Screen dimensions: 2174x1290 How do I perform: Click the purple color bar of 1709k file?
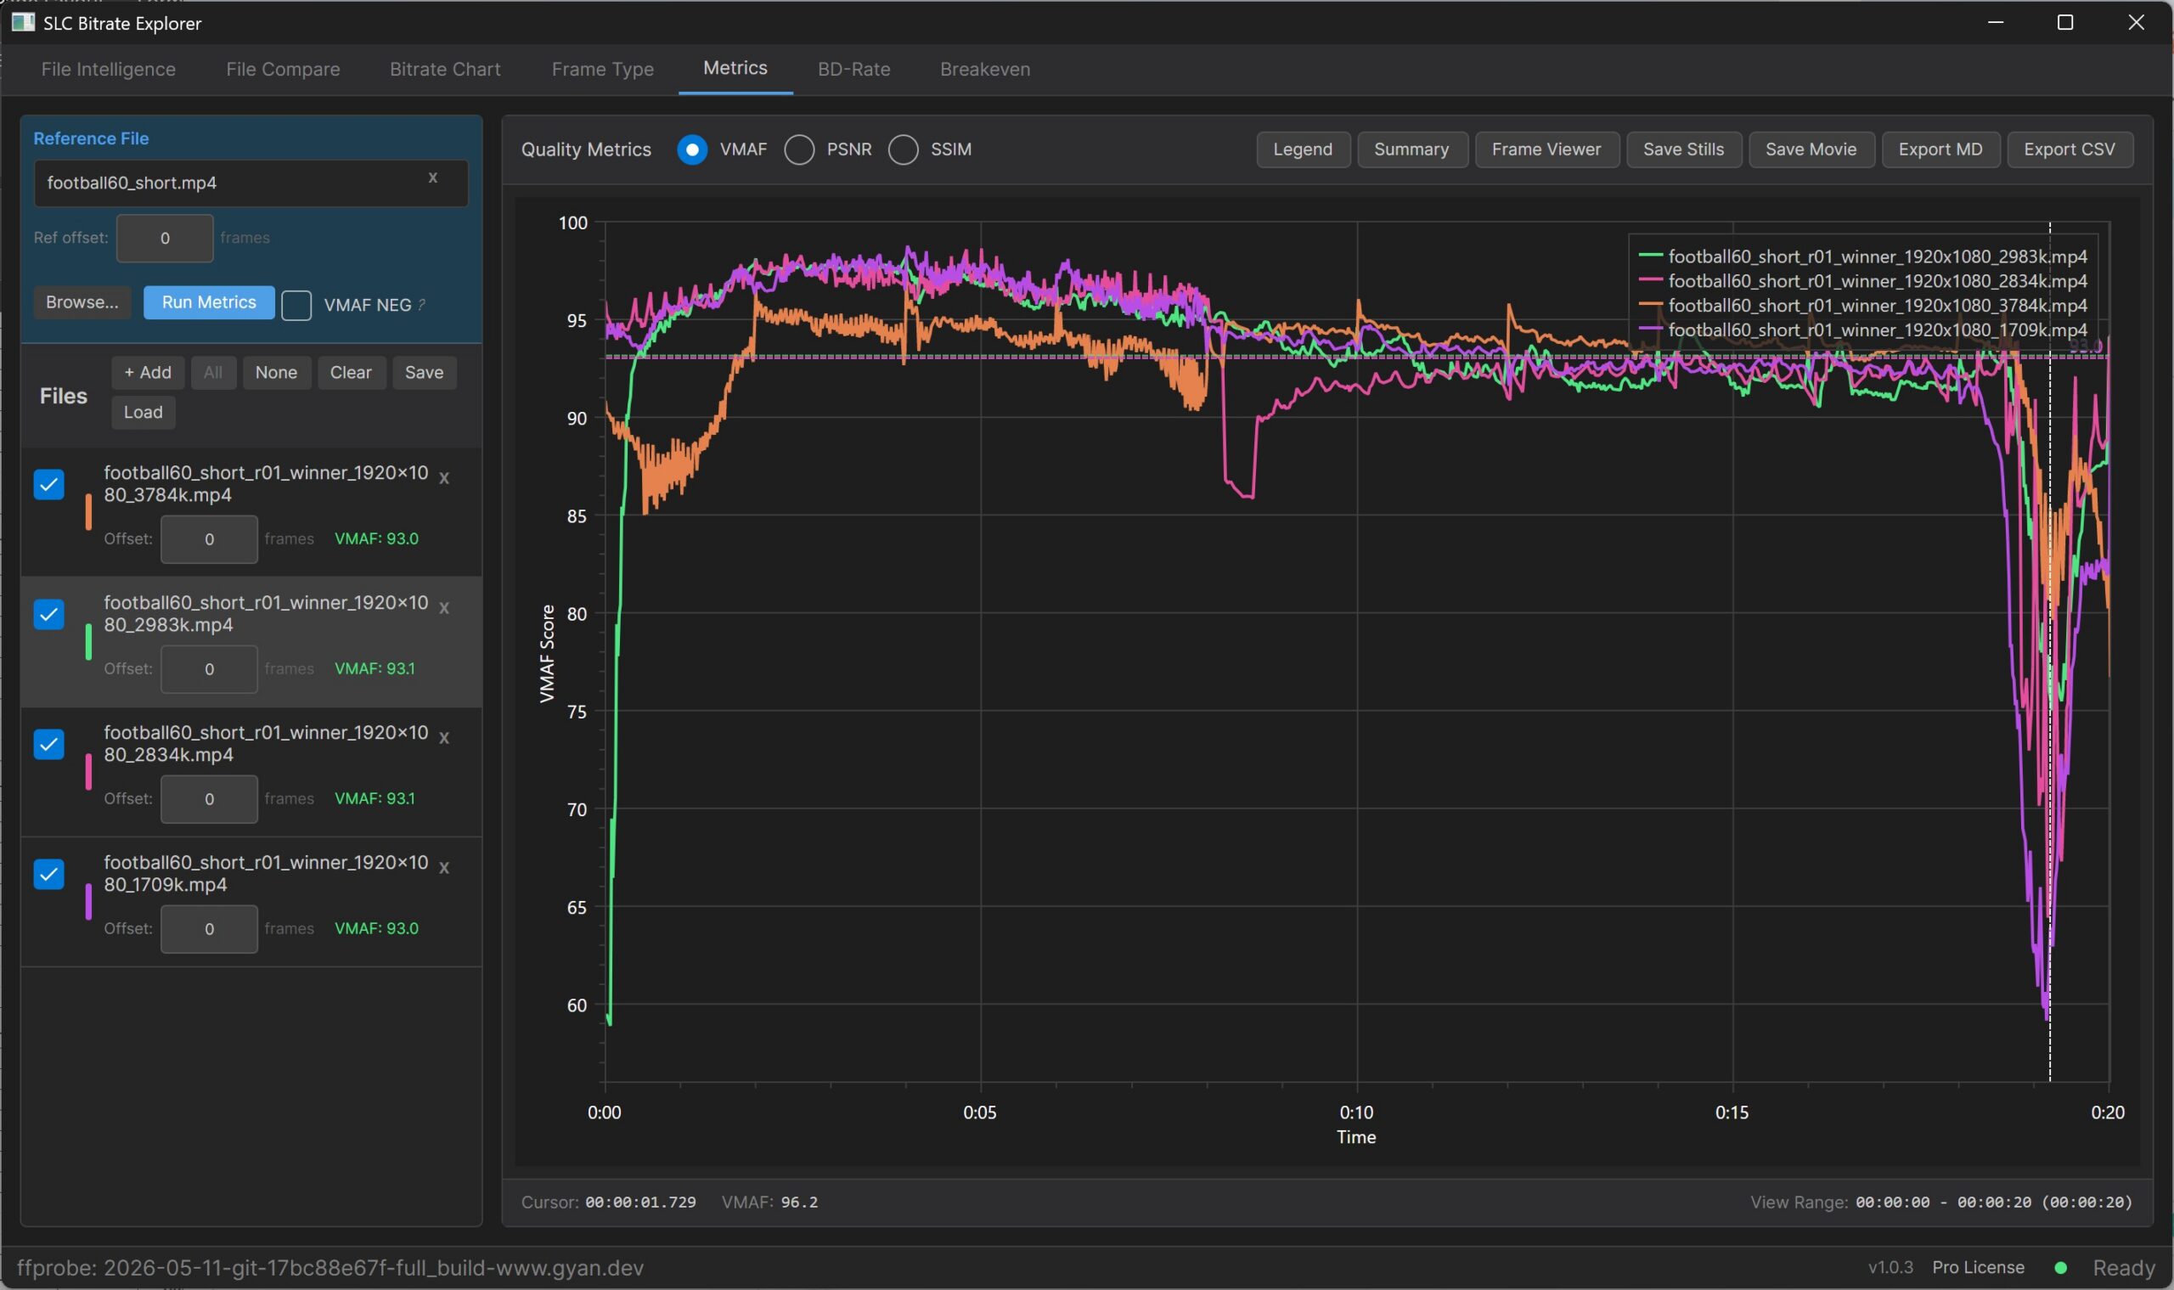tap(87, 901)
